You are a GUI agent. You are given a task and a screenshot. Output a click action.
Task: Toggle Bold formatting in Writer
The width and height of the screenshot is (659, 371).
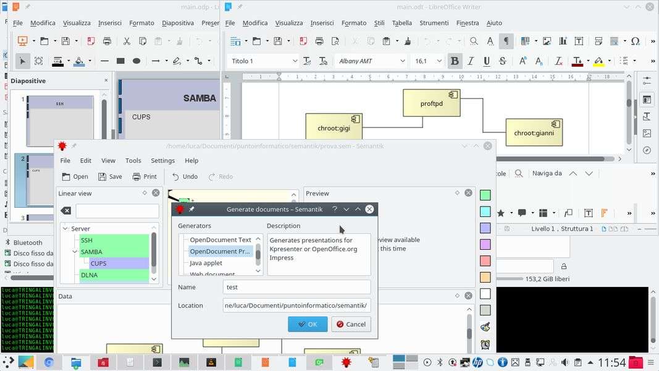tap(455, 61)
